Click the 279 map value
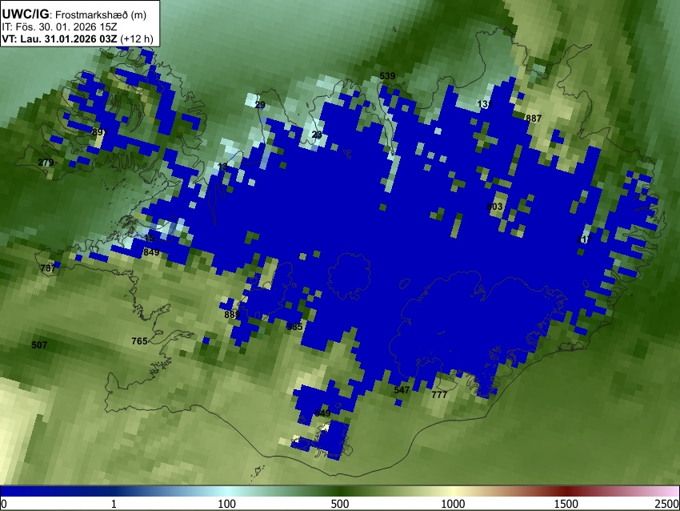The image size is (680, 511). tap(46, 163)
